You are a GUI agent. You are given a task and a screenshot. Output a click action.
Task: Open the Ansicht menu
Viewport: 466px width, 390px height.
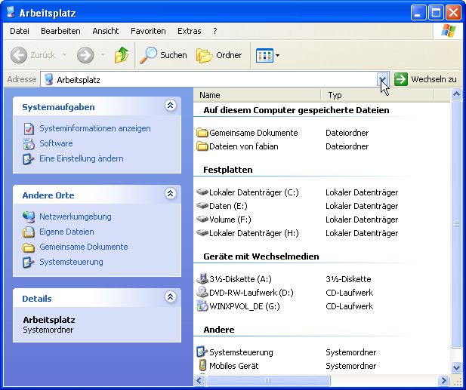coord(106,31)
